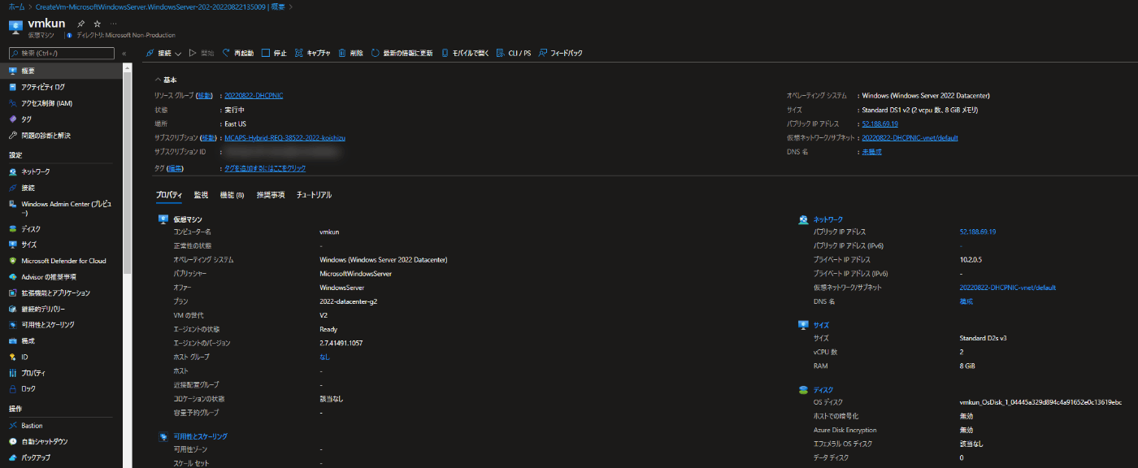Open the CLI / PS toolbar option
This screenshot has width=1138, height=468.
coord(513,53)
